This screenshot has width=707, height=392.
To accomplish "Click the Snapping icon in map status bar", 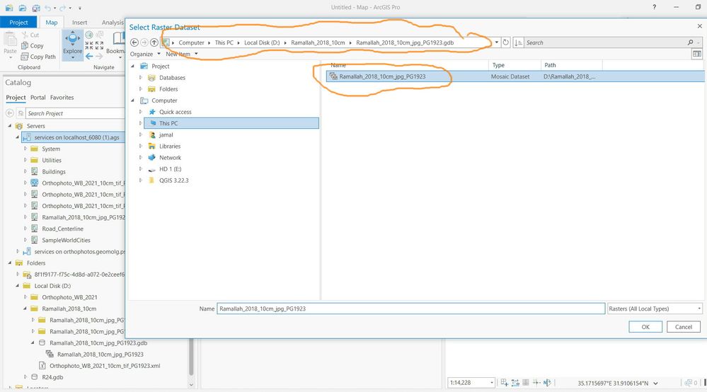I will point(504,383).
